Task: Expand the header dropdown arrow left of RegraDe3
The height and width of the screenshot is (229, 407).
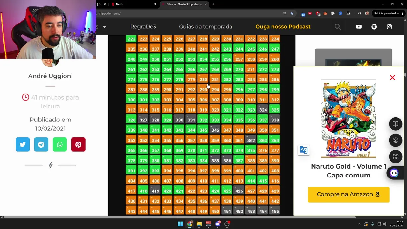Action: (104, 27)
